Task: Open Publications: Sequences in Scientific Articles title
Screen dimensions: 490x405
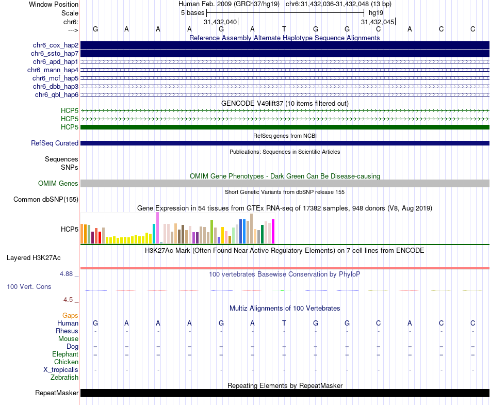Action: (285, 152)
